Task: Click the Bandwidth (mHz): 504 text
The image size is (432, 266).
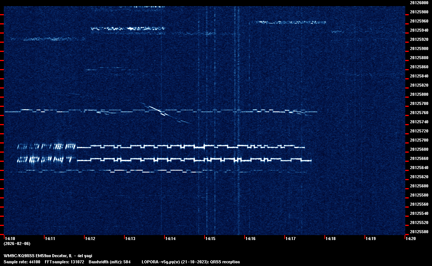Action: coord(110,262)
